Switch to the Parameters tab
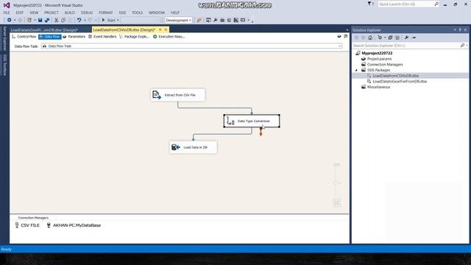Image resolution: width=471 pixels, height=265 pixels. (x=74, y=37)
